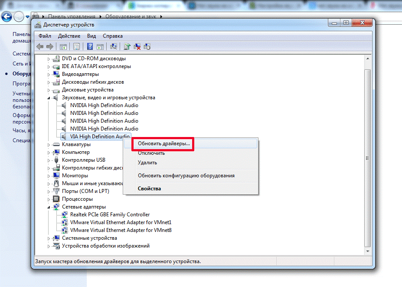Expand the DVD и CD-ROM дисководы node
This screenshot has width=402, height=287.
[49, 59]
